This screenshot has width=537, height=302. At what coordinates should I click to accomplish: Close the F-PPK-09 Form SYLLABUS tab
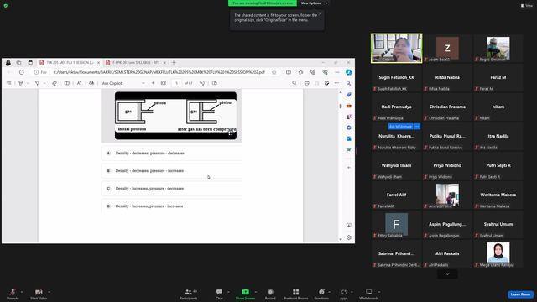[x=164, y=63]
